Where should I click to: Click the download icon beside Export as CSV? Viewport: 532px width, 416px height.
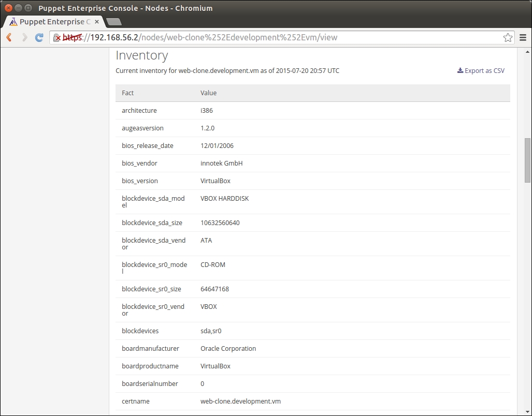click(460, 71)
